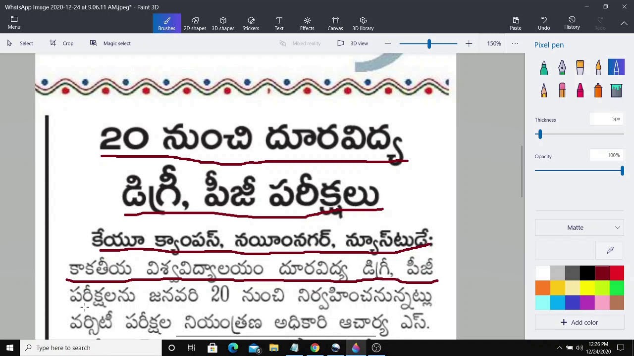Pick a color with the eyedropper

point(610,251)
